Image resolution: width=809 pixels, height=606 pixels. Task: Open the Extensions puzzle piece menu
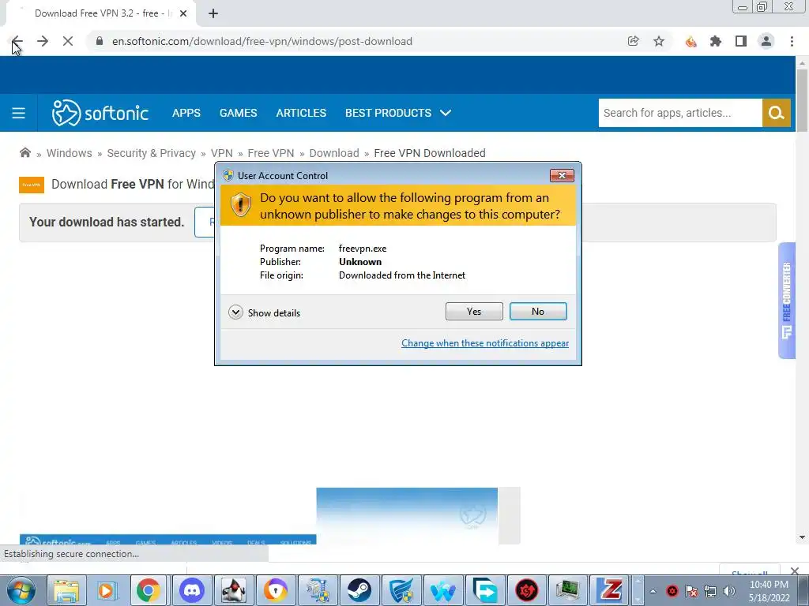click(x=716, y=41)
